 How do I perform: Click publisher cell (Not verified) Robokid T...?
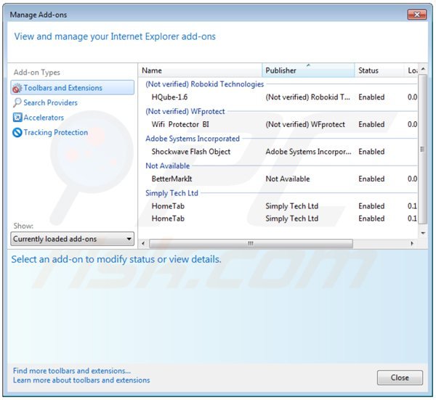[308, 97]
